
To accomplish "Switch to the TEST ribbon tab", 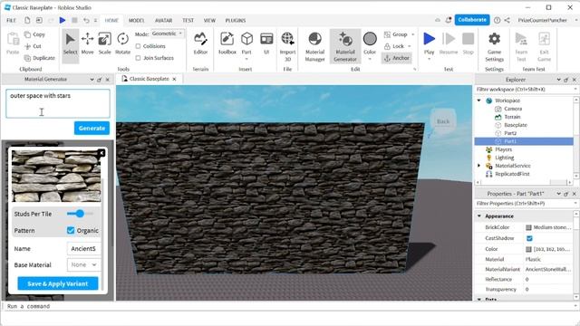I will click(x=188, y=20).
